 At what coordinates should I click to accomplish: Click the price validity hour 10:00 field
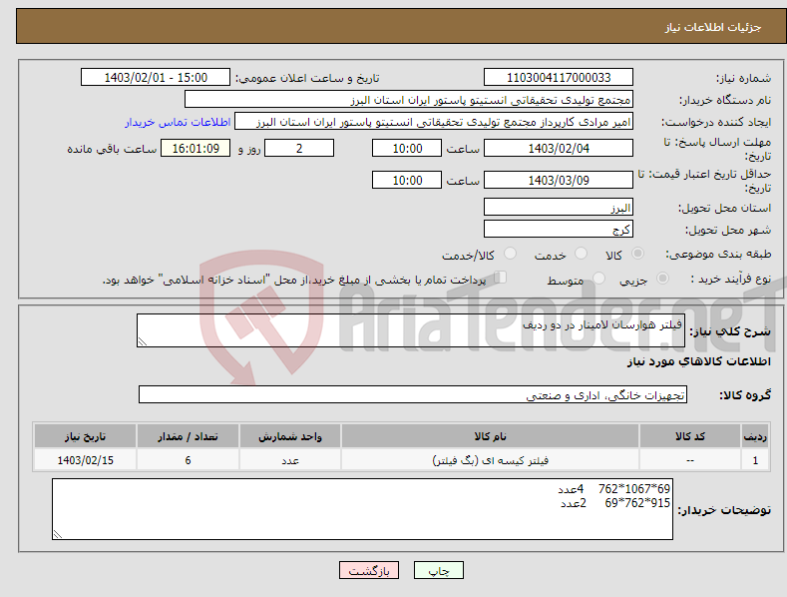click(407, 180)
